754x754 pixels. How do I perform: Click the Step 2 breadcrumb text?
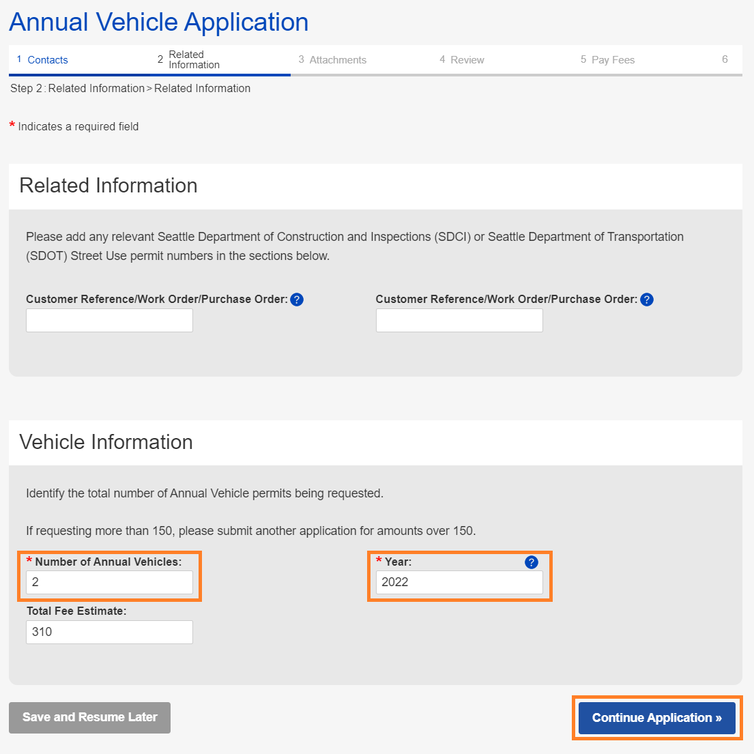tap(130, 89)
